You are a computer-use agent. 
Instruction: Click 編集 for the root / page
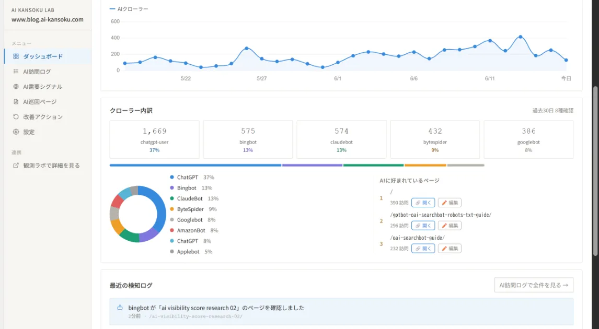[450, 203]
